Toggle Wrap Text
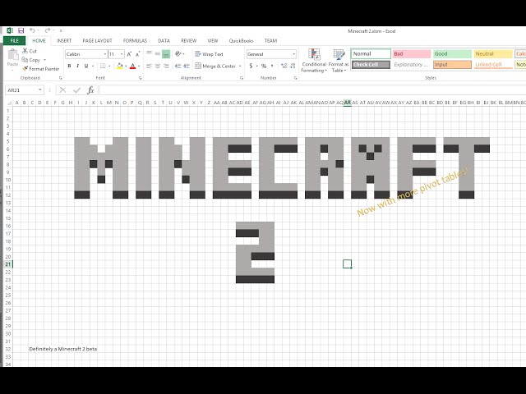 tap(209, 54)
